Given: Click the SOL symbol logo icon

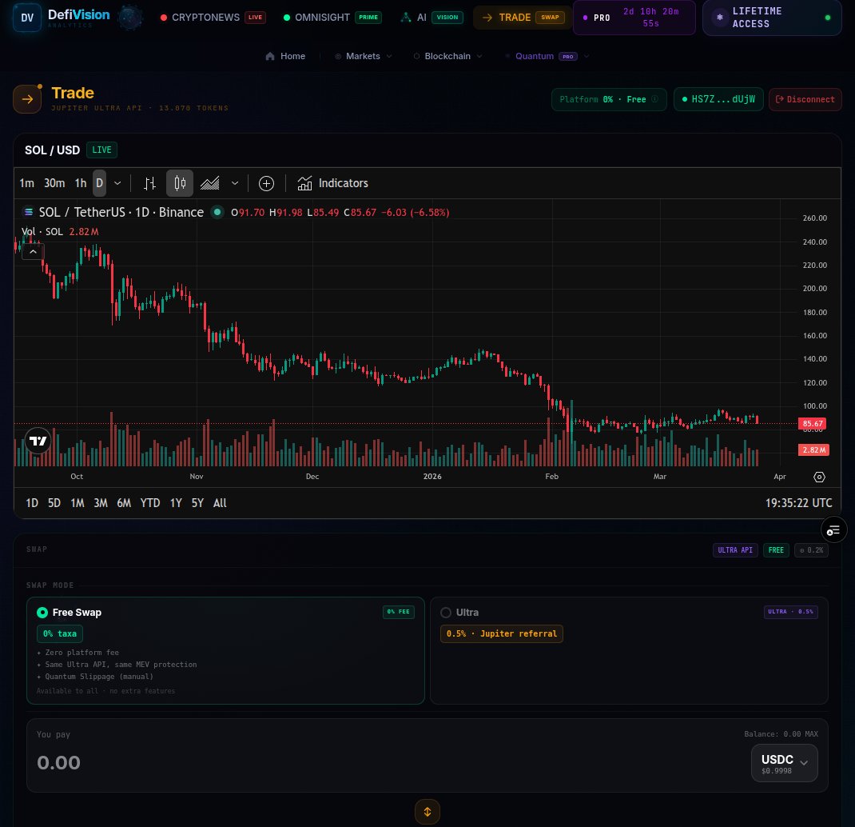Looking at the screenshot, I should click(28, 212).
